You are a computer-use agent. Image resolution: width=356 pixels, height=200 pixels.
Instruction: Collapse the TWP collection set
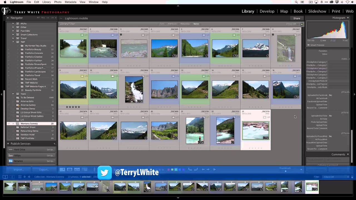tap(13, 42)
